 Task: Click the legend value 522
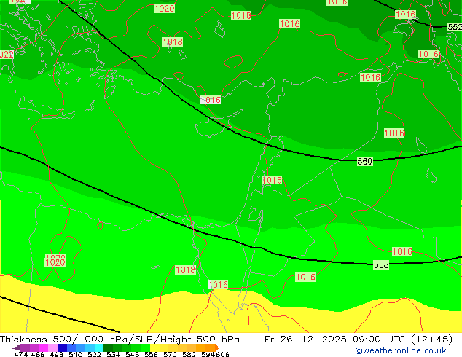tap(94, 354)
